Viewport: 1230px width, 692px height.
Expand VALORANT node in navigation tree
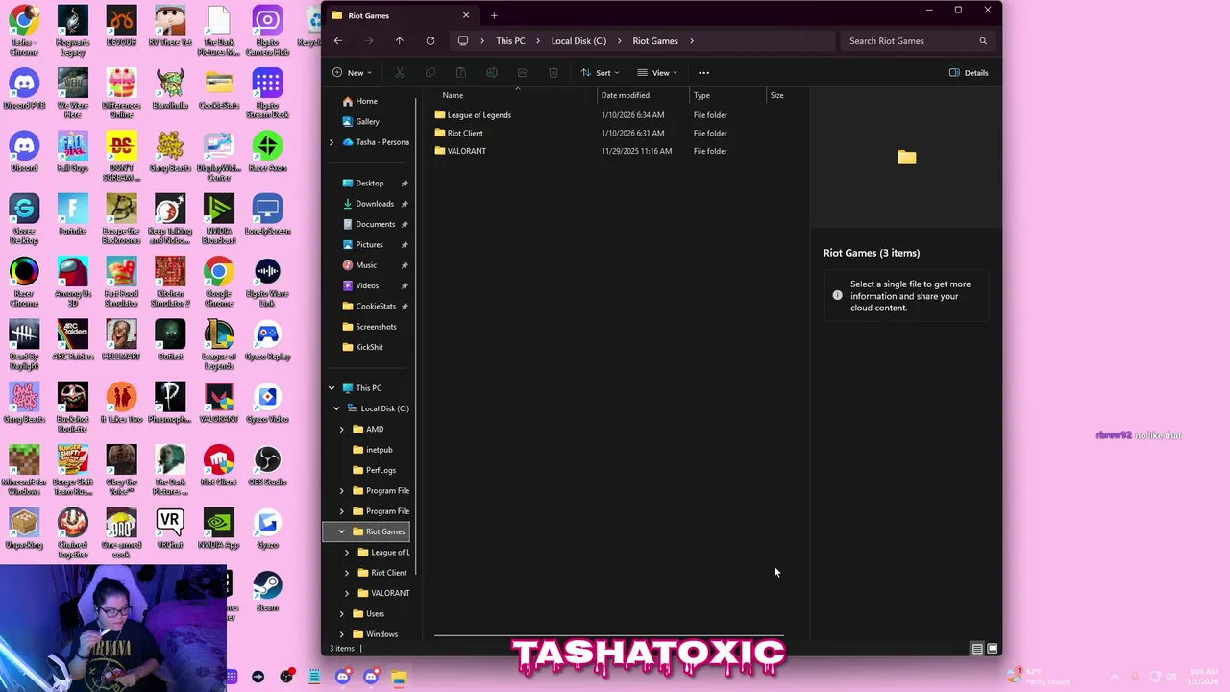pos(347,593)
